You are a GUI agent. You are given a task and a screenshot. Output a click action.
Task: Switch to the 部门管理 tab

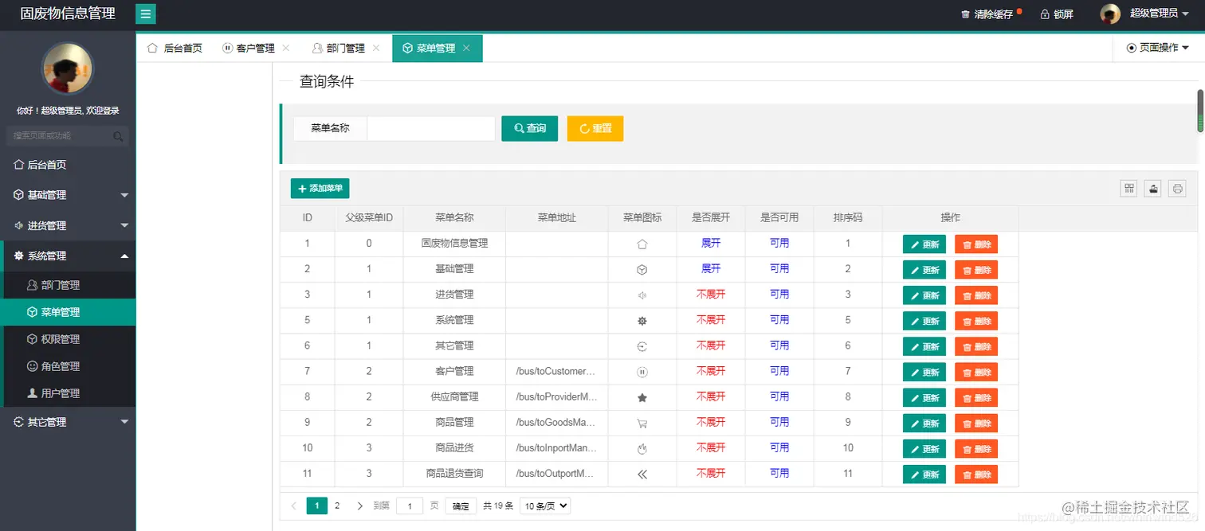[339, 48]
